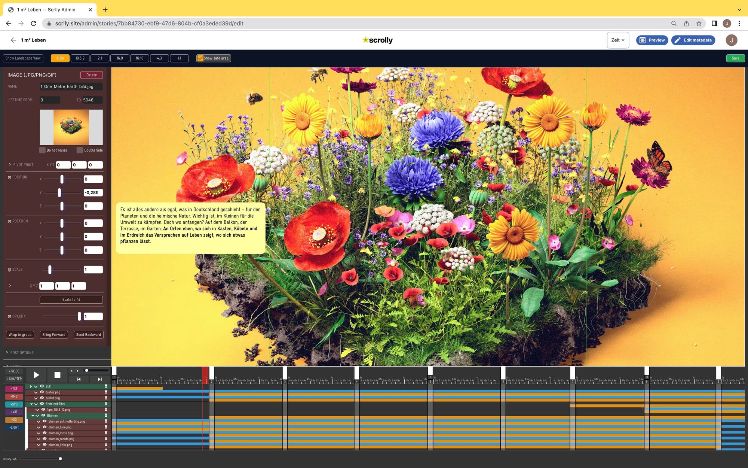Screen dimensions: 748x468
Task: Add a new slide with + SLIDE
Action: point(14,371)
